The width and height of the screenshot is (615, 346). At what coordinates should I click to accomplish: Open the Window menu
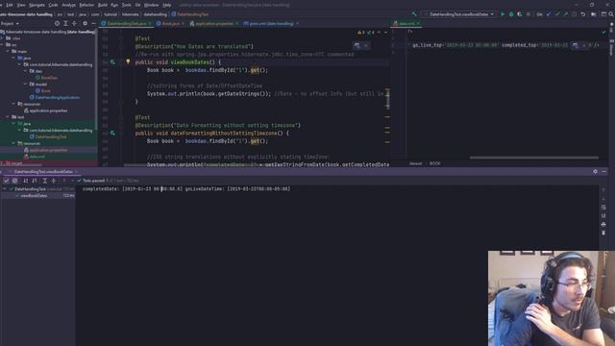[x=152, y=5]
